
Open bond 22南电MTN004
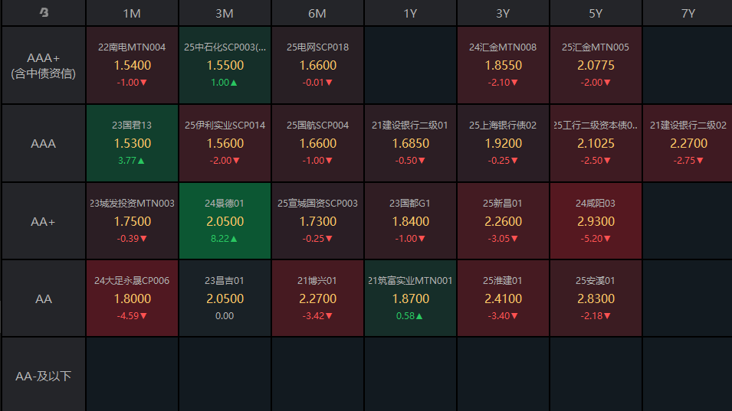pos(132,65)
